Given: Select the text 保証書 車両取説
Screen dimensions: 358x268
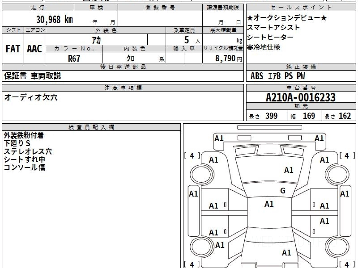Looking at the screenshot, I should click(x=32, y=76).
